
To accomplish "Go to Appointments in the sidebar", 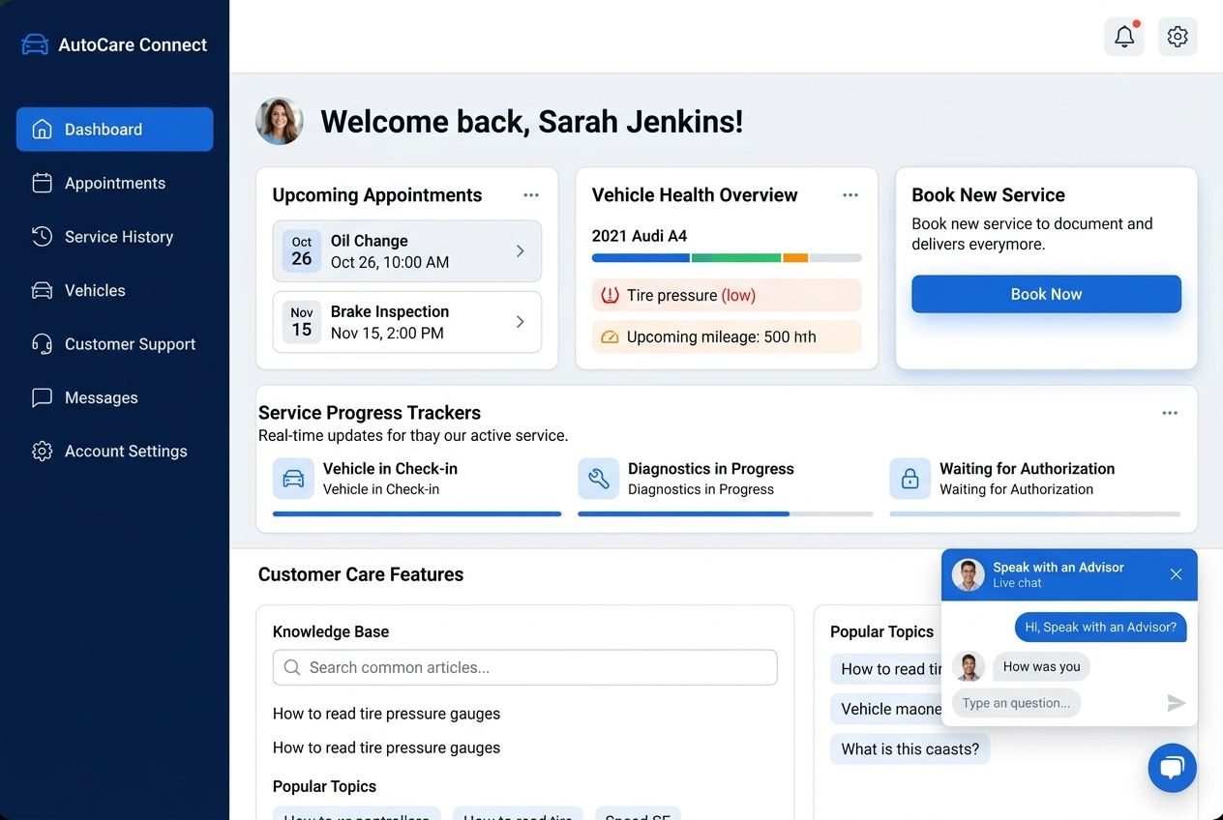I will click(114, 183).
